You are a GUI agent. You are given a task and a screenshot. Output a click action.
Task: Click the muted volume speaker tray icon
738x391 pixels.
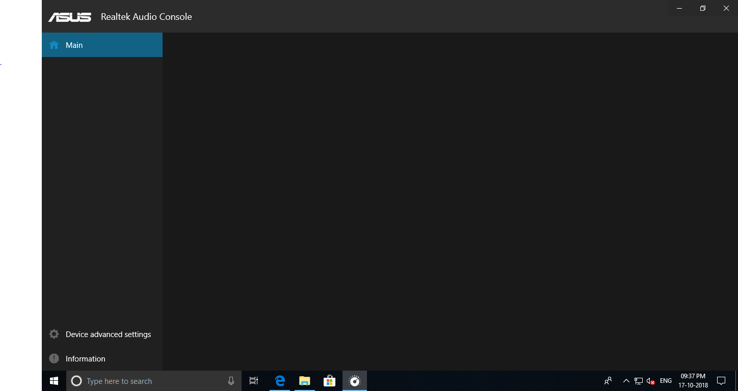point(650,381)
